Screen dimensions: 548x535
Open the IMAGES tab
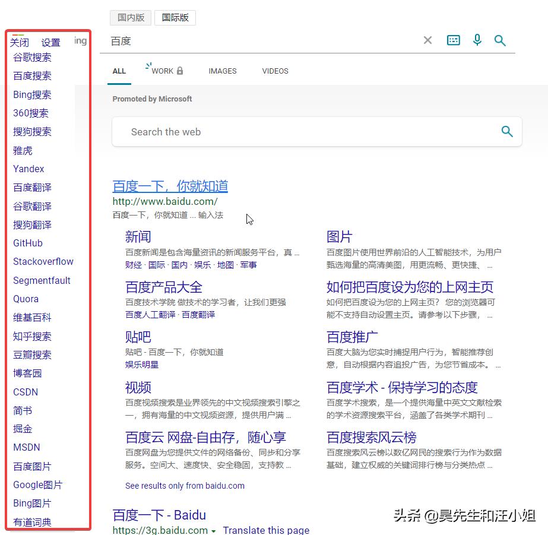(x=223, y=71)
